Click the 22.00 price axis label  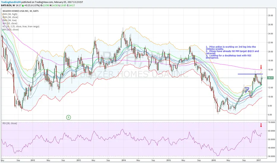[270, 43]
